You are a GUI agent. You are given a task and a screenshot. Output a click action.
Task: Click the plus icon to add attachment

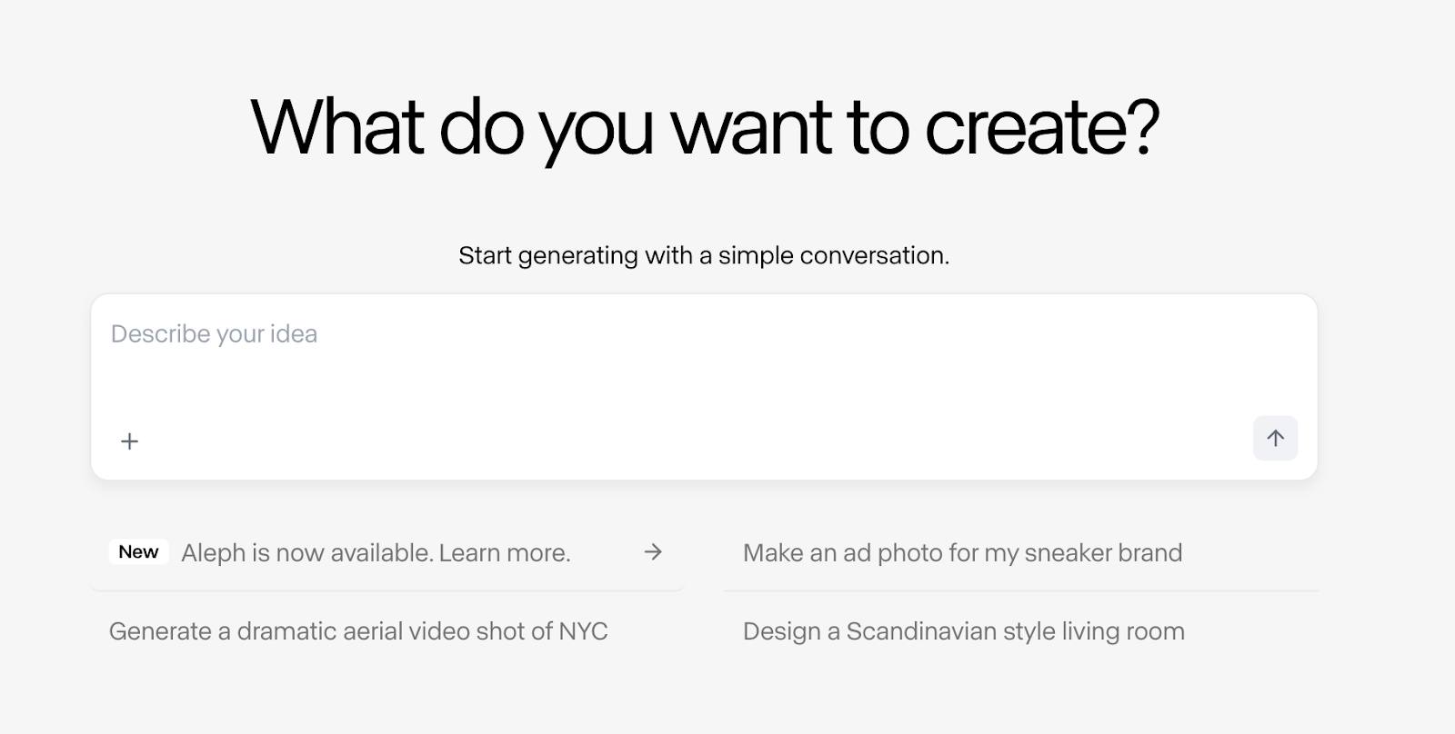(130, 441)
